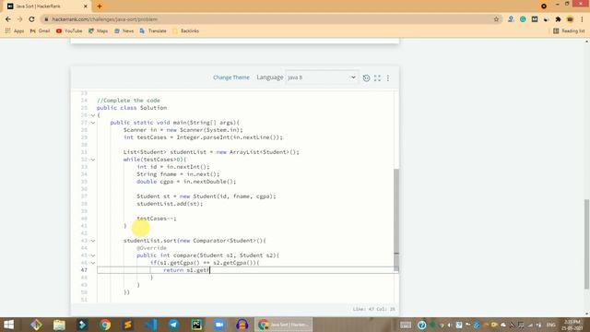Screen dimensions: 590x332
Task: Click the 'studentList.add(st);' line
Action: click(170, 204)
